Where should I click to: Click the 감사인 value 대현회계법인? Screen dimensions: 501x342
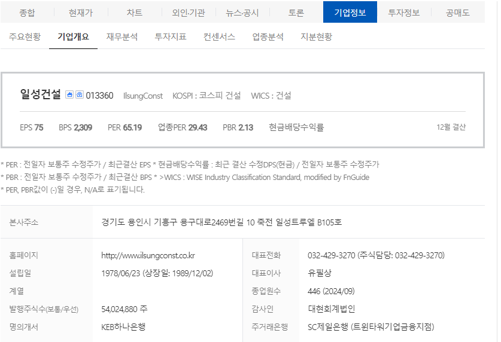332,309
